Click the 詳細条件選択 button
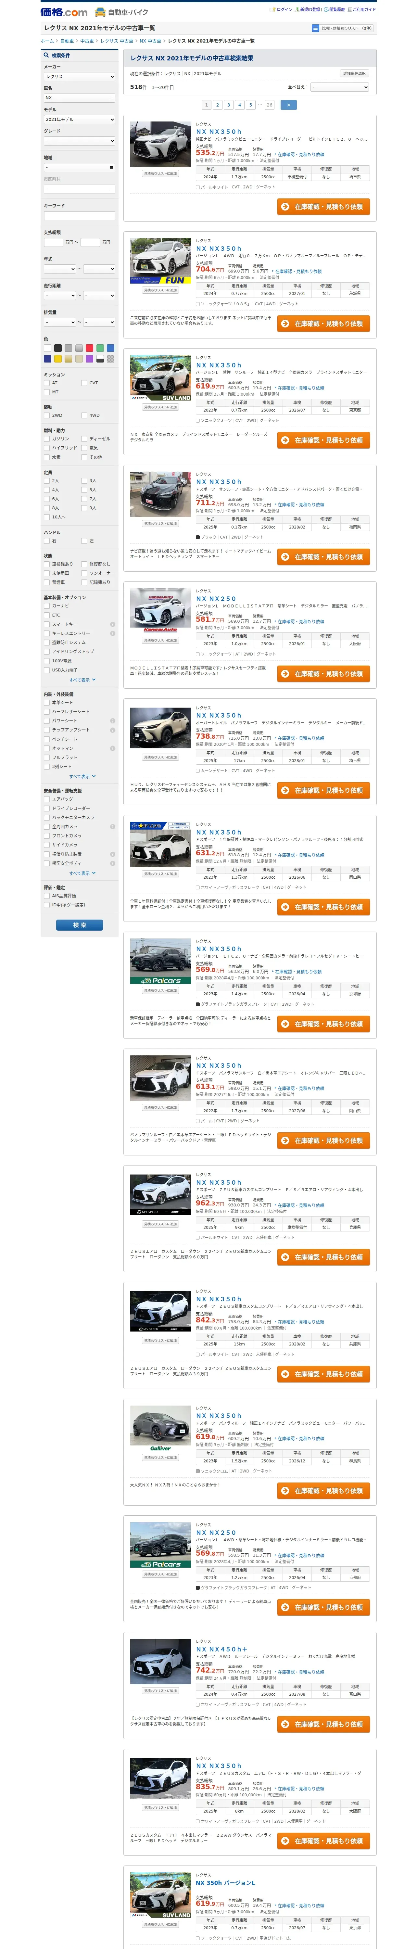The height and width of the screenshot is (1949, 417). (354, 73)
